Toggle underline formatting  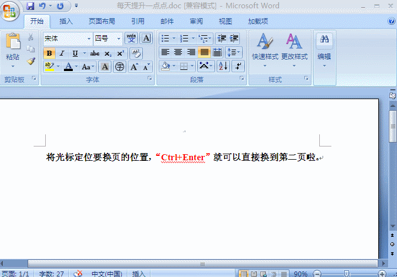[x=74, y=53]
